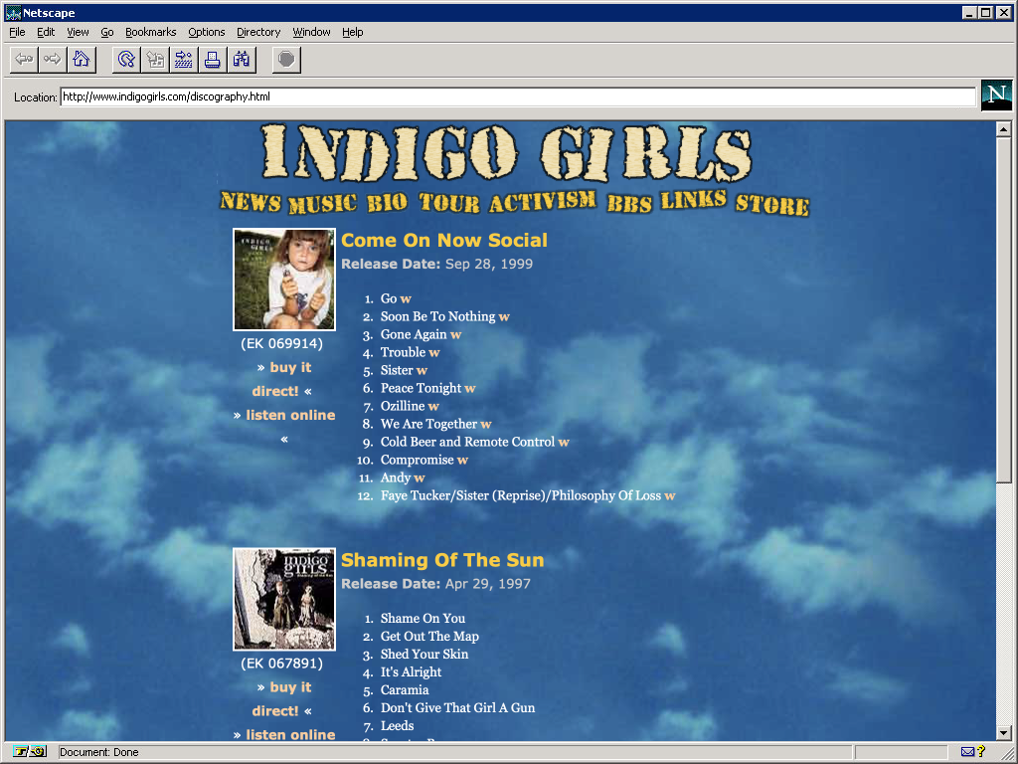Viewport: 1018px width, 764px height.
Task: Click the Find binoculars icon
Action: pos(241,60)
